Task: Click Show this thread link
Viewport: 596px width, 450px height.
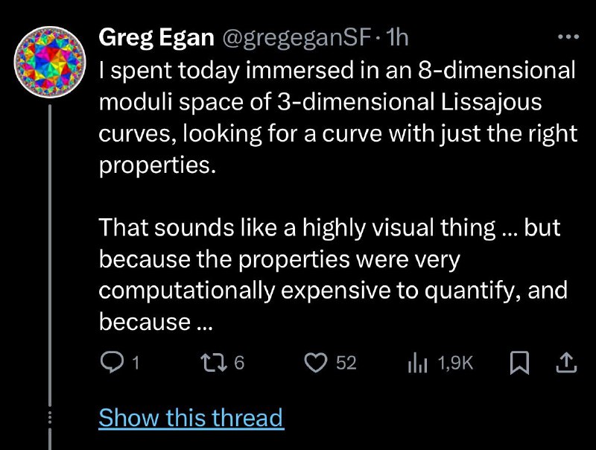Action: pos(191,418)
